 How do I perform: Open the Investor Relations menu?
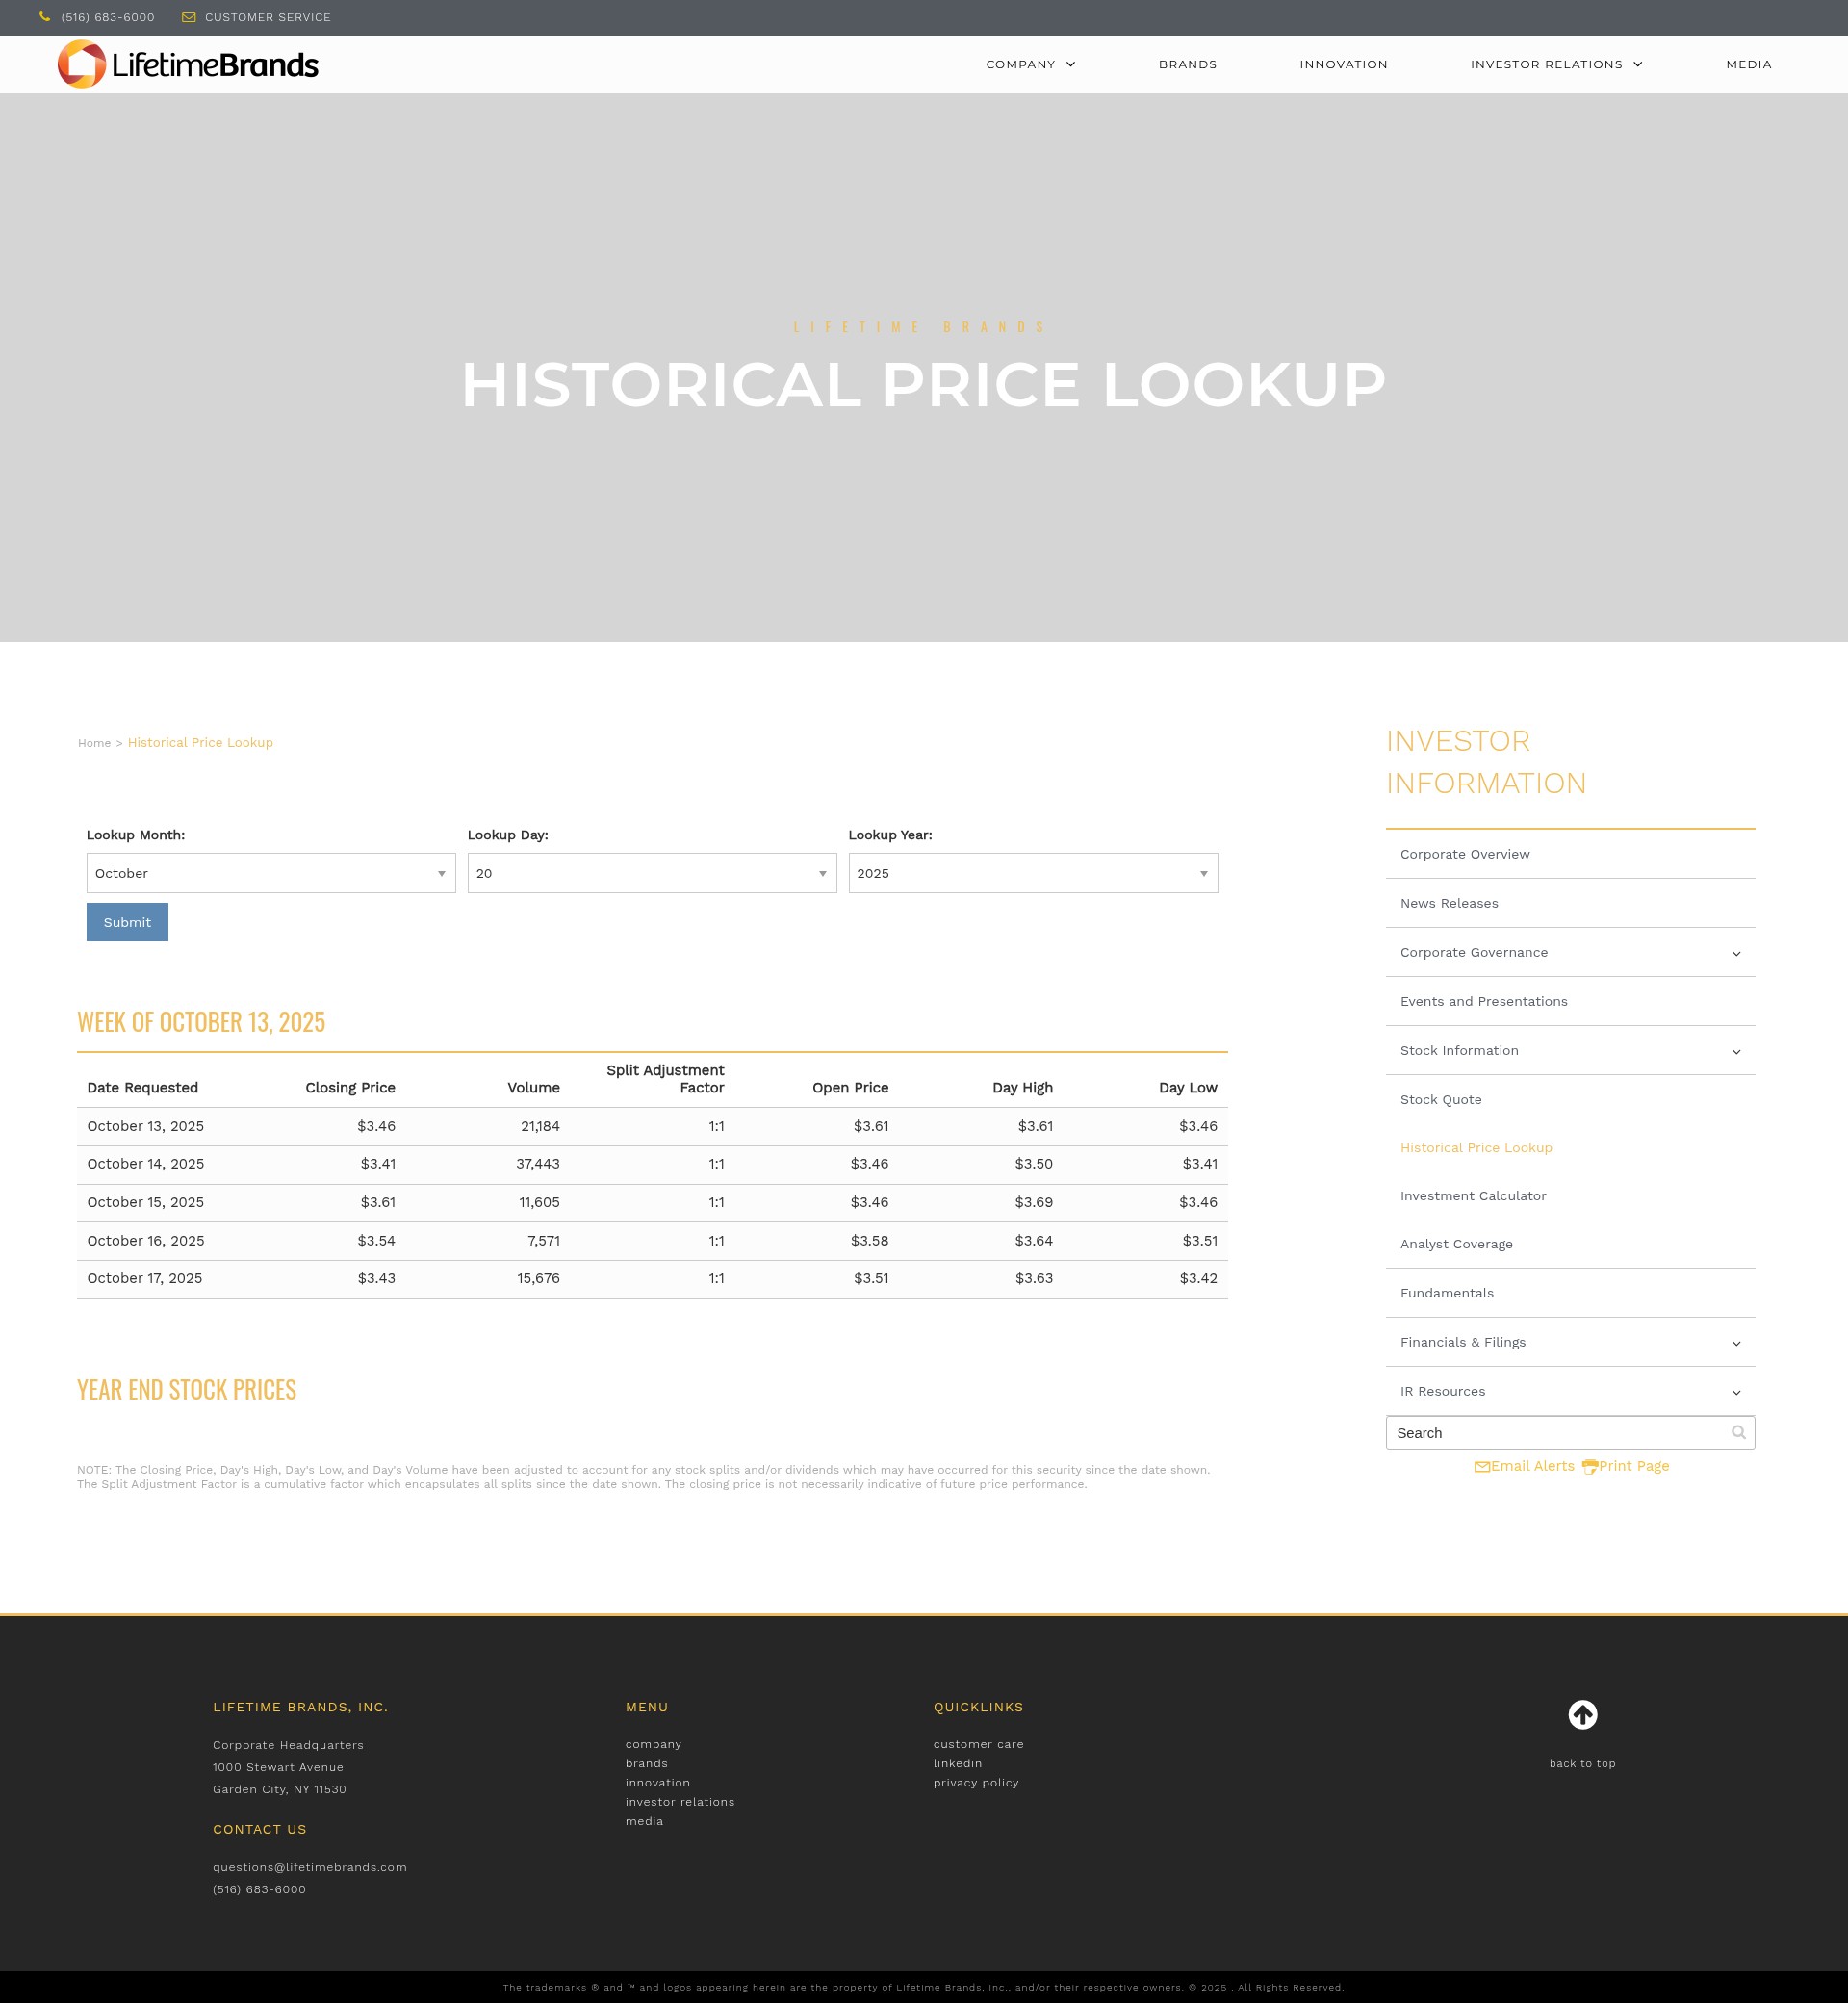pos(1556,64)
